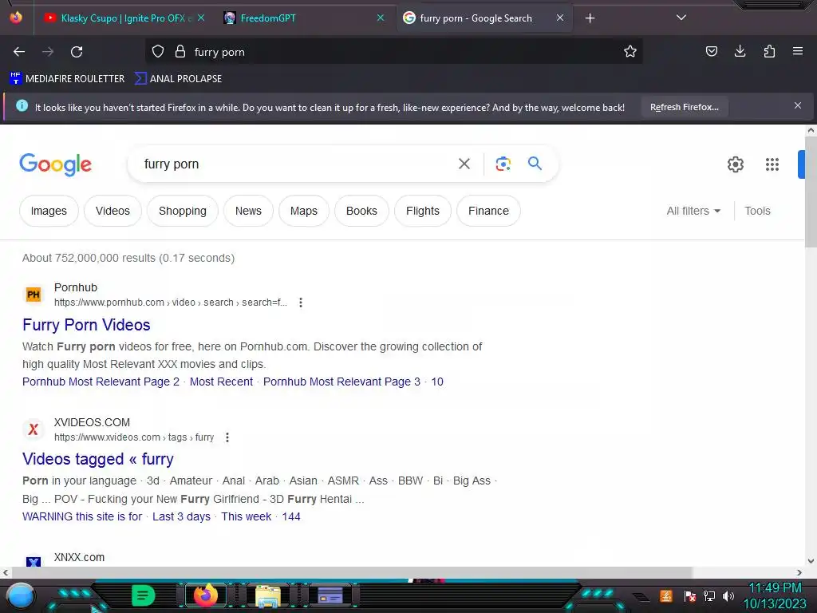The image size is (817, 613).
Task: Click the Last 3 days sitelink
Action: (x=181, y=516)
